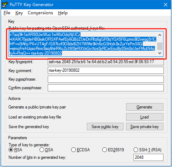Click the PuTTY Key Generator title bar icon

[x=5, y=5]
